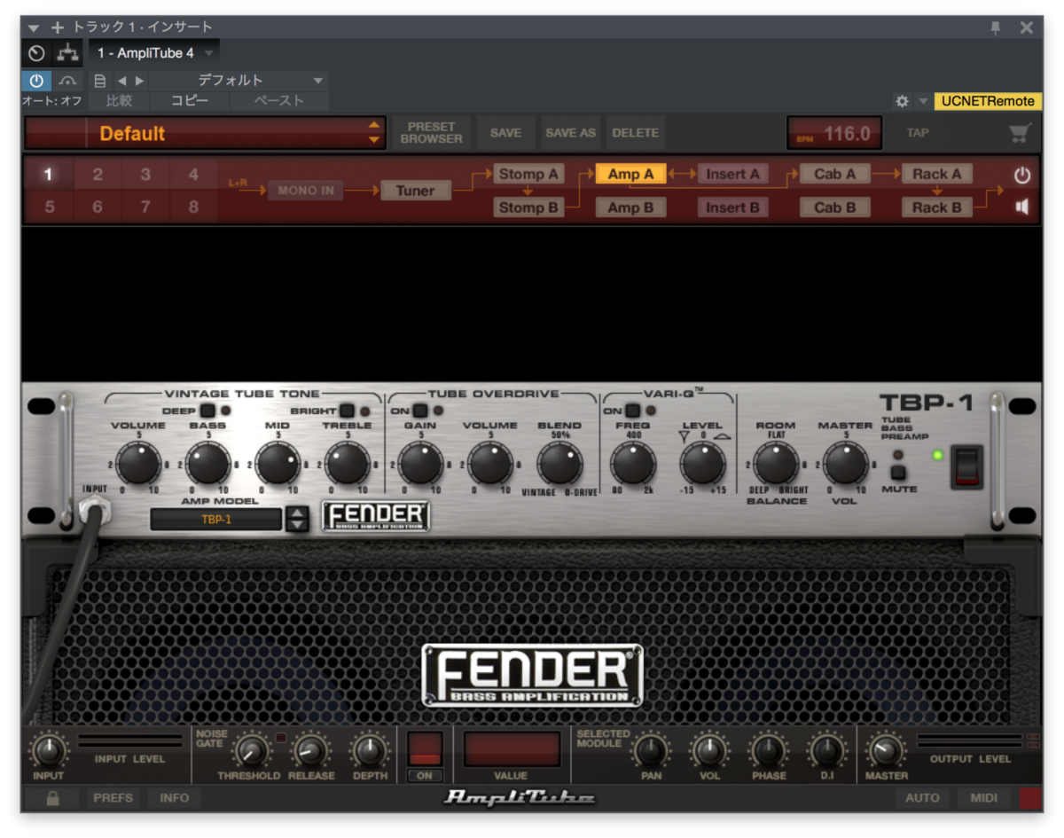This screenshot has width=1064, height=838.
Task: Click the AUTO button in the bottom bar
Action: pyautogui.click(x=922, y=798)
